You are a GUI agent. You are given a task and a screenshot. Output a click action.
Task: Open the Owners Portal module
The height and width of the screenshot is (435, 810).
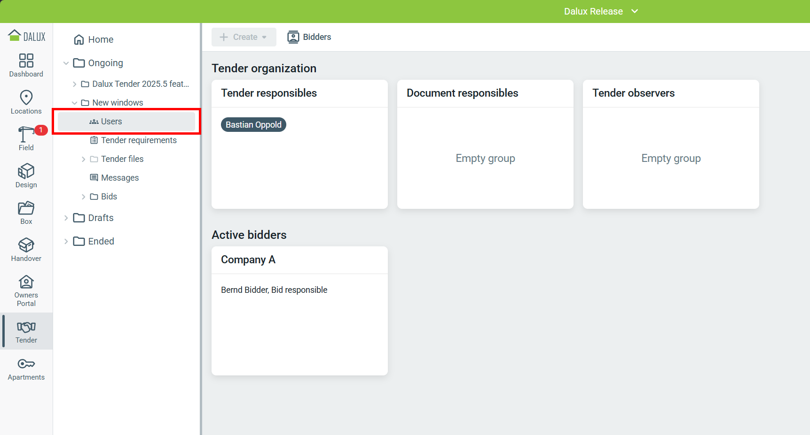26,291
